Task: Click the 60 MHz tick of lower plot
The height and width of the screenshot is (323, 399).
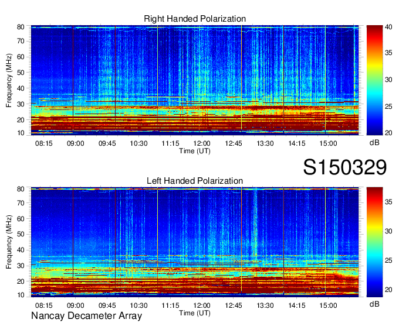Action: pos(21,219)
